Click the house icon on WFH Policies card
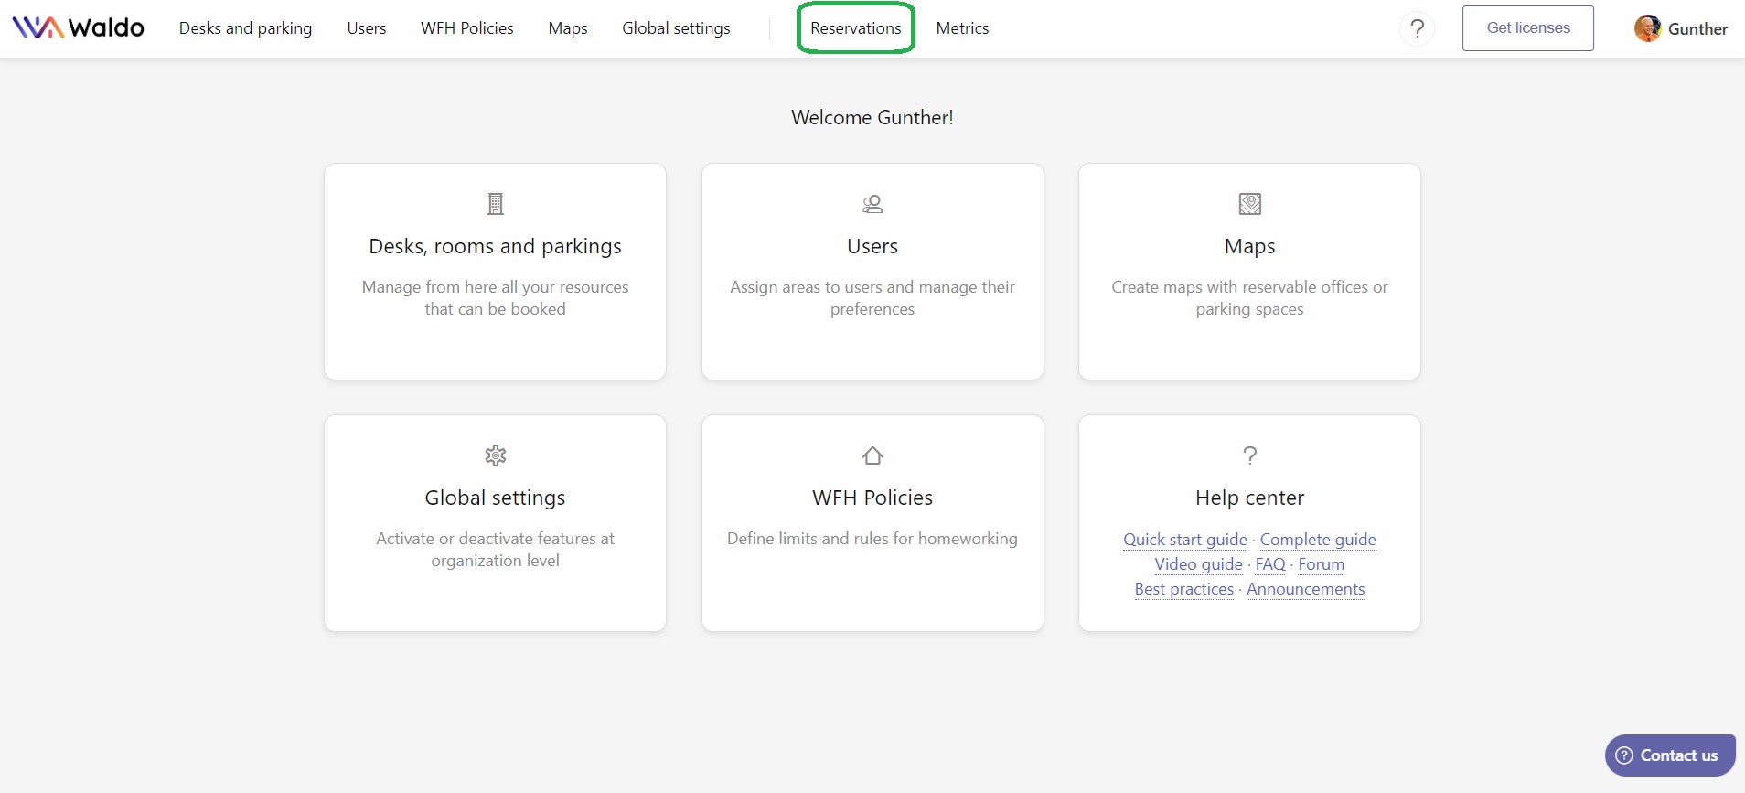1745x793 pixels. click(872, 455)
